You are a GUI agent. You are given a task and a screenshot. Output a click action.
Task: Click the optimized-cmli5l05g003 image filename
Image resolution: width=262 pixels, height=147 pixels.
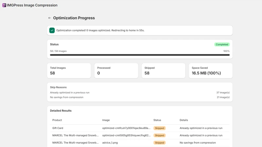[126, 135]
